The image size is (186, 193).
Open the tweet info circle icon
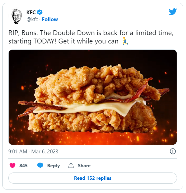[x=173, y=151]
